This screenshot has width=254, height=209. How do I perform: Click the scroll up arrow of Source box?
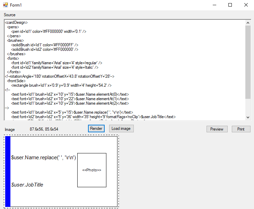pos(248,23)
